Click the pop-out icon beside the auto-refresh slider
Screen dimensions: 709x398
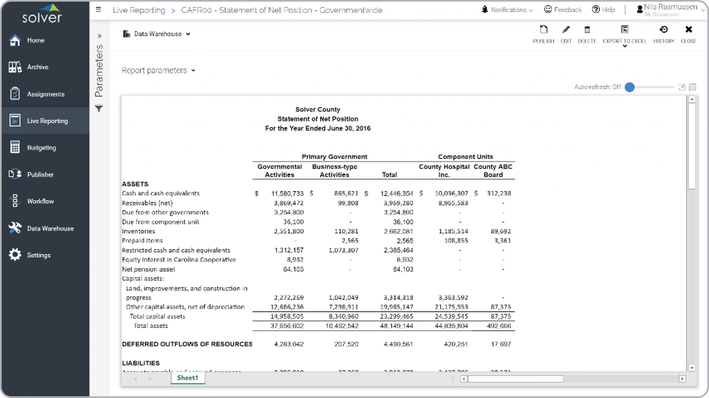coord(682,87)
